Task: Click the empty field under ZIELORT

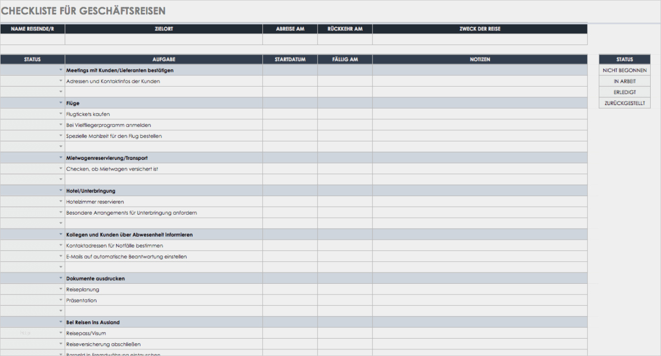Action: click(x=164, y=39)
